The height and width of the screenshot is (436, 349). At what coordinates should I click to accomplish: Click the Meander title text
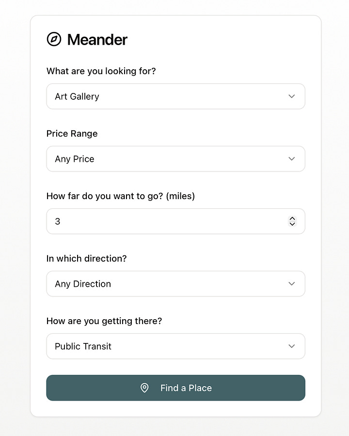tap(97, 40)
